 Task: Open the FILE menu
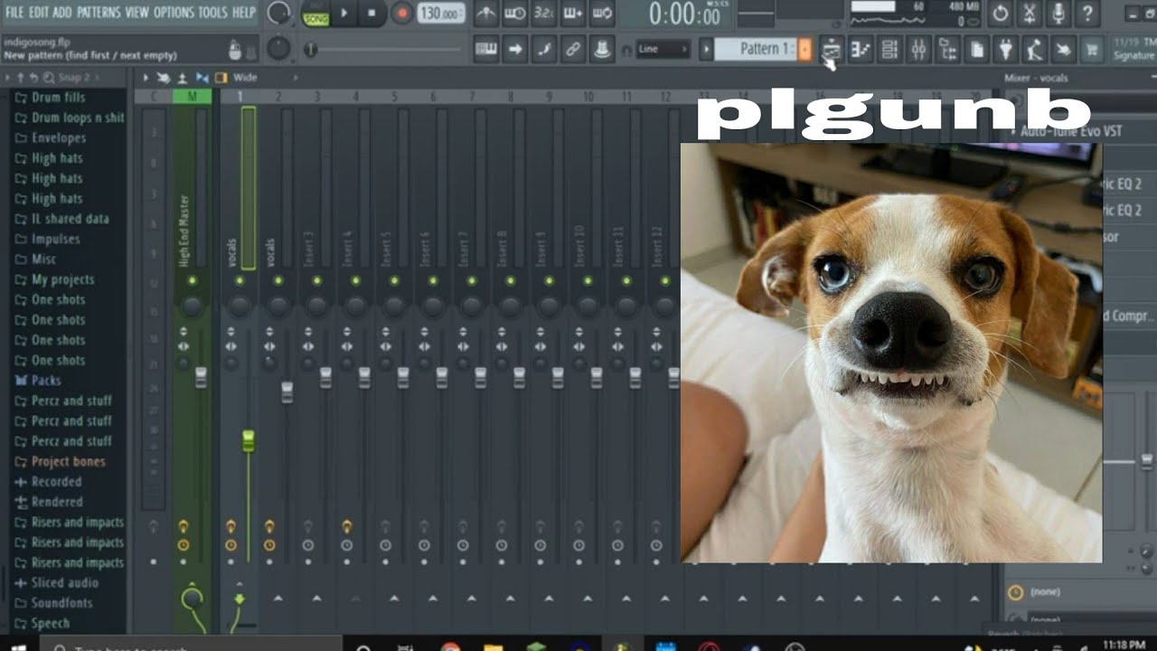pyautogui.click(x=14, y=13)
